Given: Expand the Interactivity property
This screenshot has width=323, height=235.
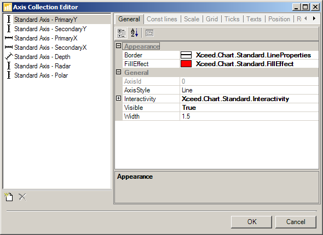Looking at the screenshot, I should click(118, 98).
